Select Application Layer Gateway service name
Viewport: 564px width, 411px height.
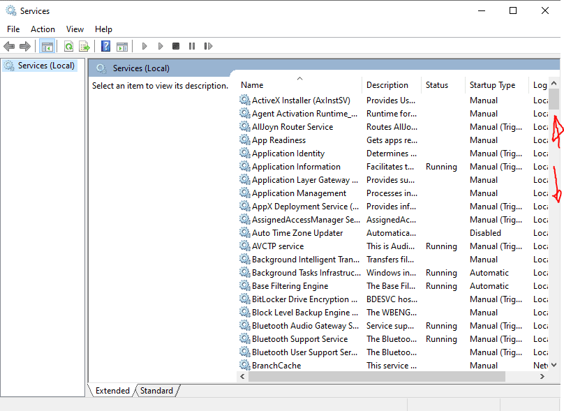click(x=304, y=180)
